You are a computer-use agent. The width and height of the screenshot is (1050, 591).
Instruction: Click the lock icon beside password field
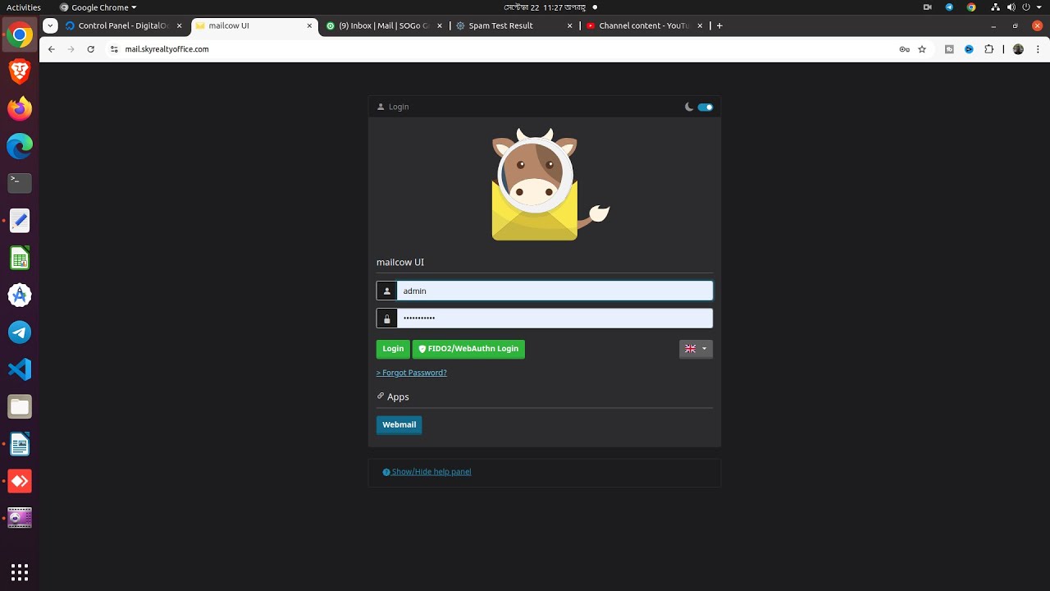click(x=387, y=318)
